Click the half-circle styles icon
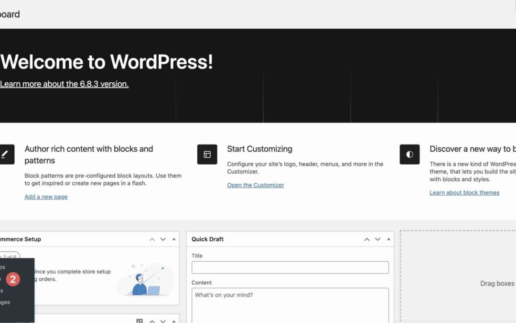The height and width of the screenshot is (323, 516). tap(409, 154)
